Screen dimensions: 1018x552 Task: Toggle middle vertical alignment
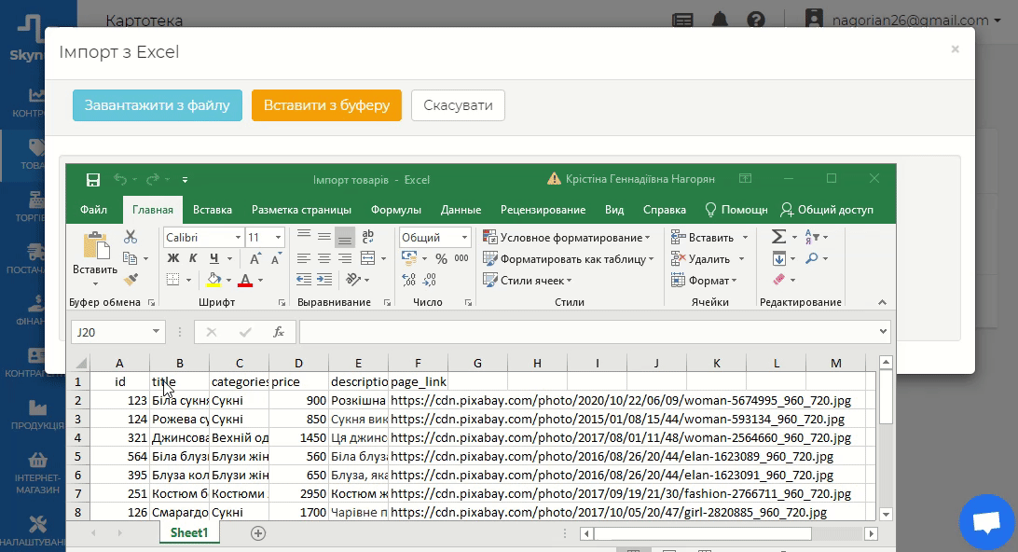tap(324, 237)
